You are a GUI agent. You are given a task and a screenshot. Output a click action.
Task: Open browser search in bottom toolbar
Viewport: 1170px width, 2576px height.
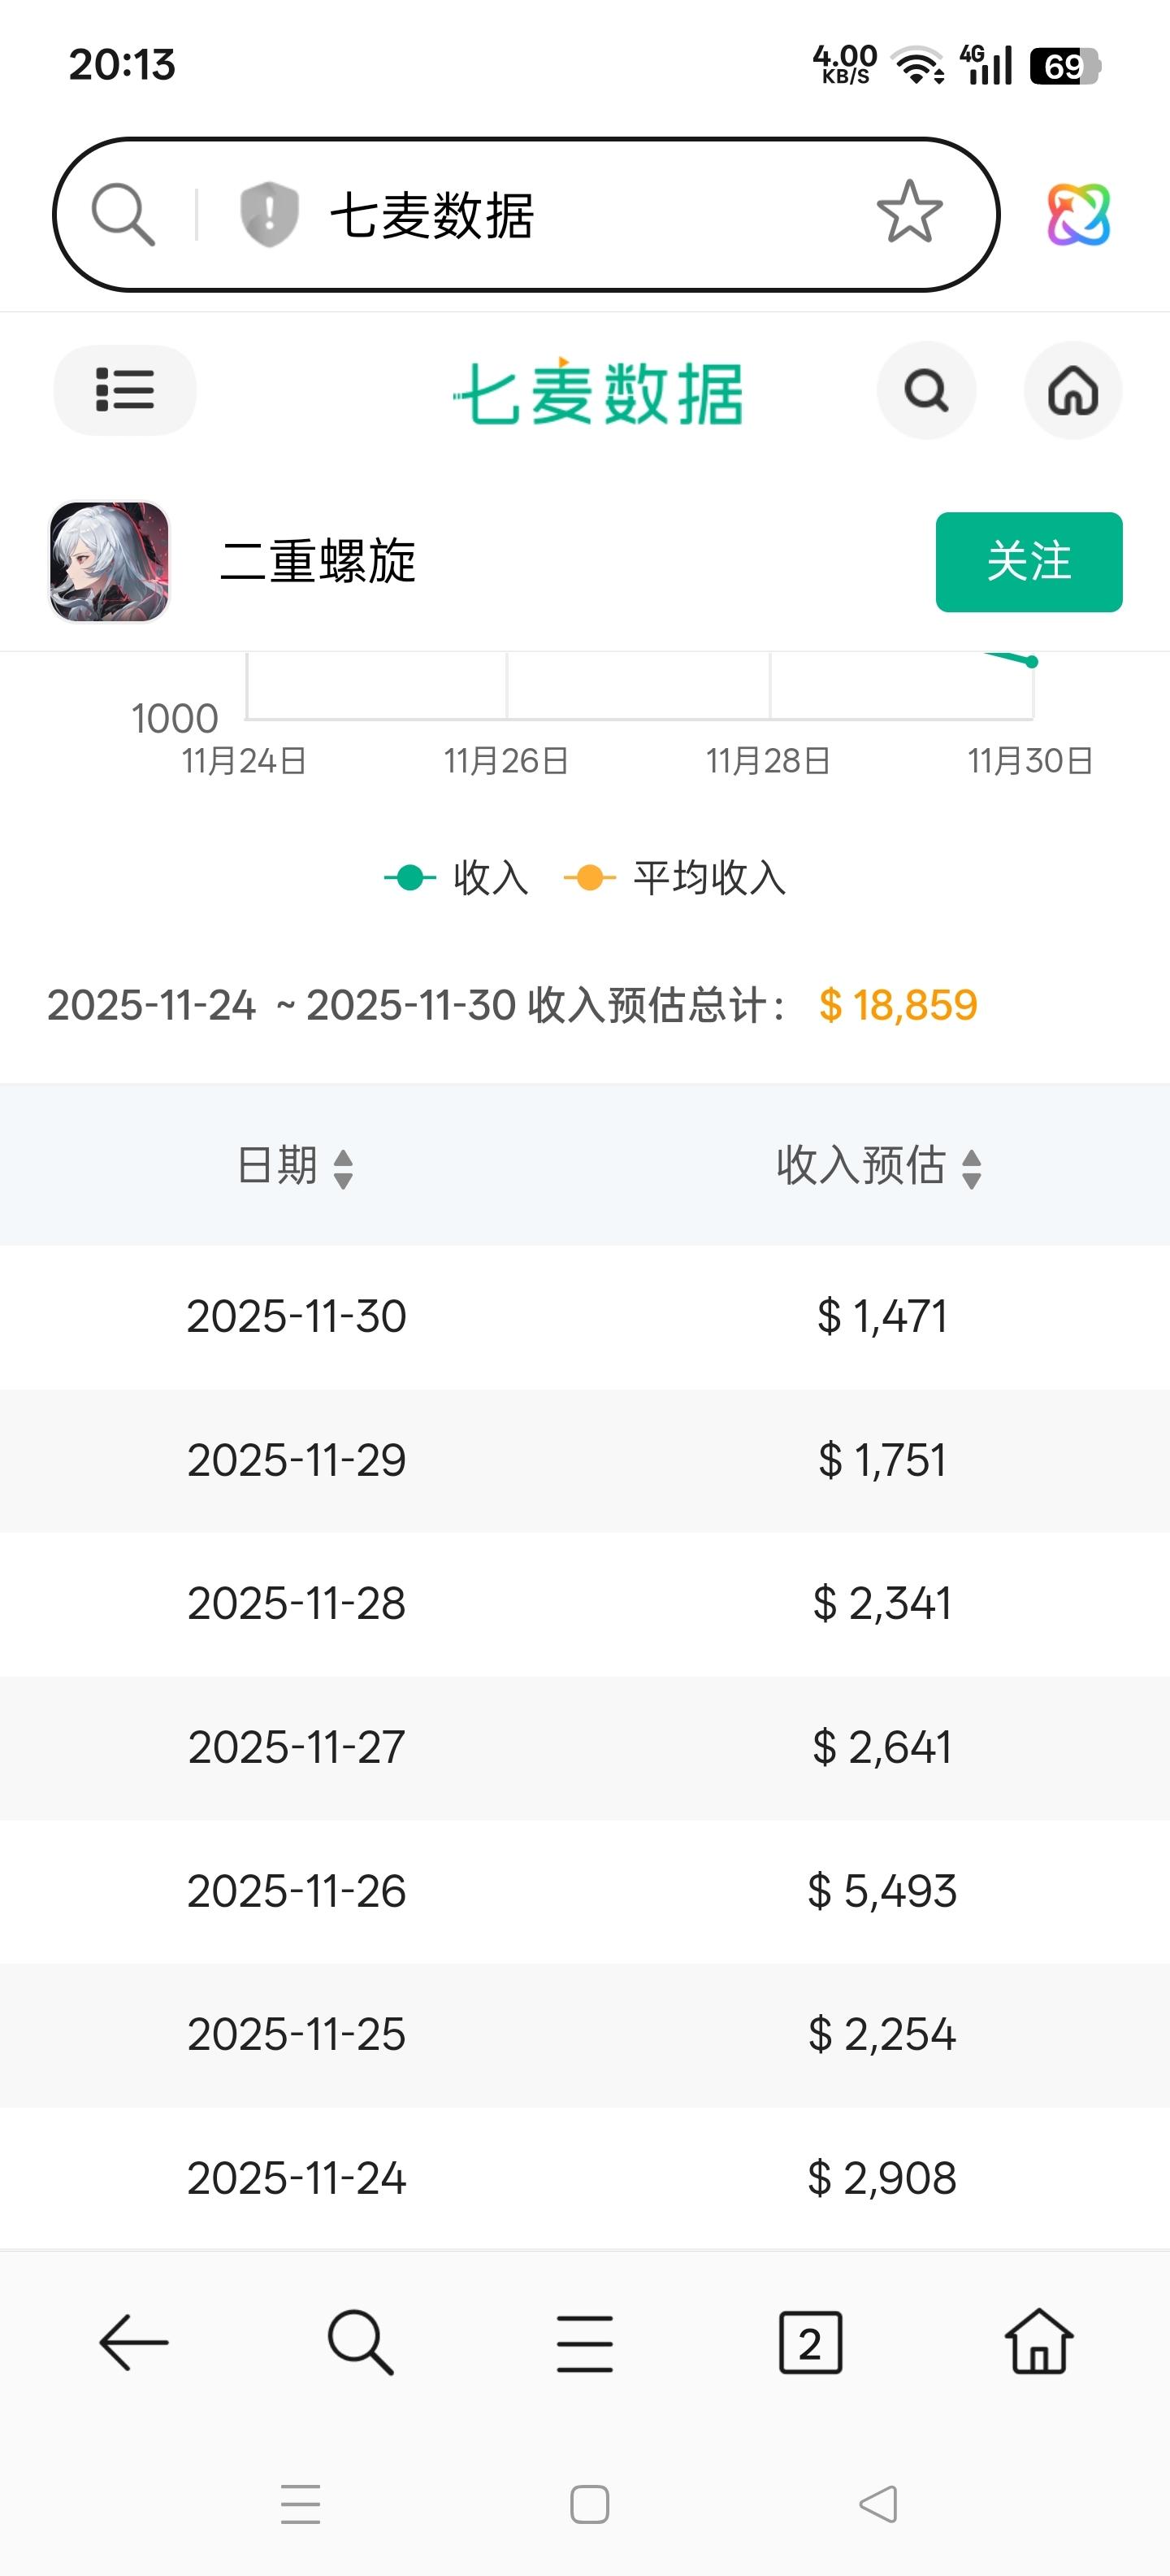tap(360, 2342)
